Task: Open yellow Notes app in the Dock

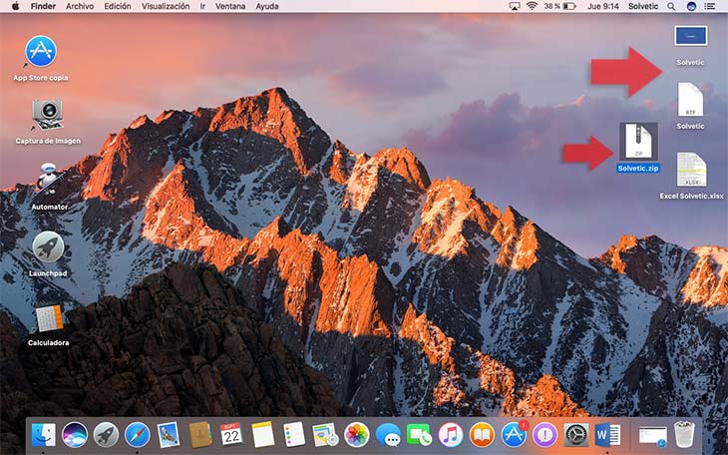Action: 263,435
